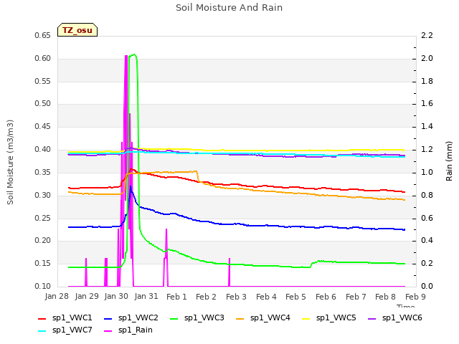Click the Feb 5 x-axis tick label
Viewport: 459px width, 344px height.
click(296, 297)
